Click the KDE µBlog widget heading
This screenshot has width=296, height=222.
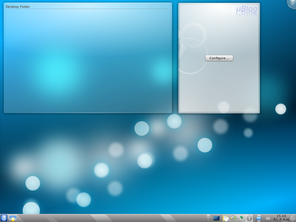coord(239,9)
